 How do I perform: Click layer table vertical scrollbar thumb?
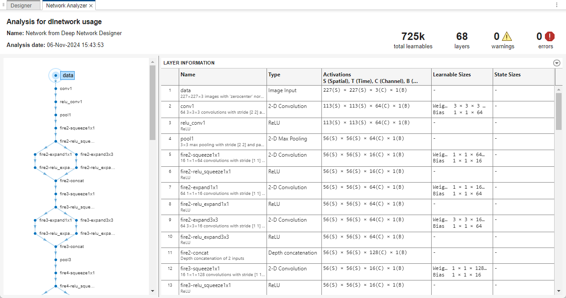coord(559,111)
